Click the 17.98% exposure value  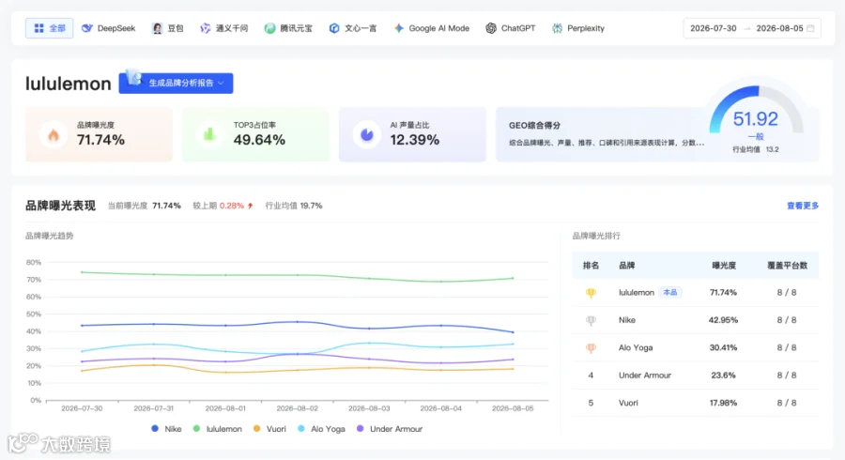(x=723, y=403)
